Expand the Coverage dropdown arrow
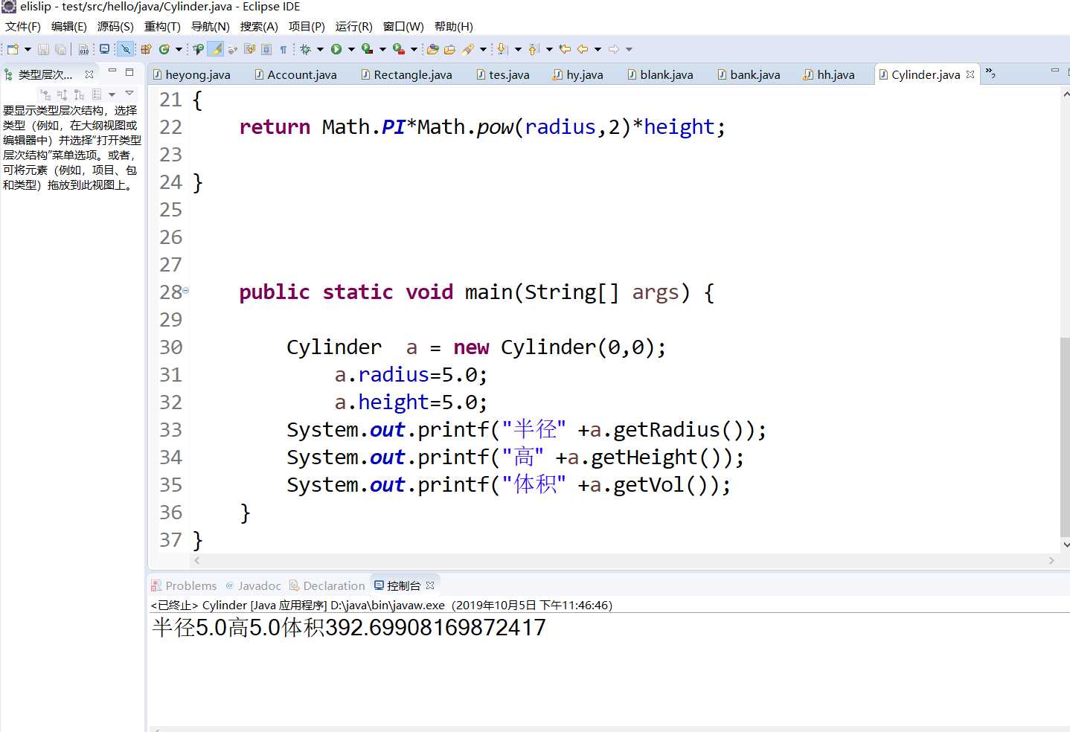This screenshot has height=732, width=1070. pyautogui.click(x=383, y=49)
